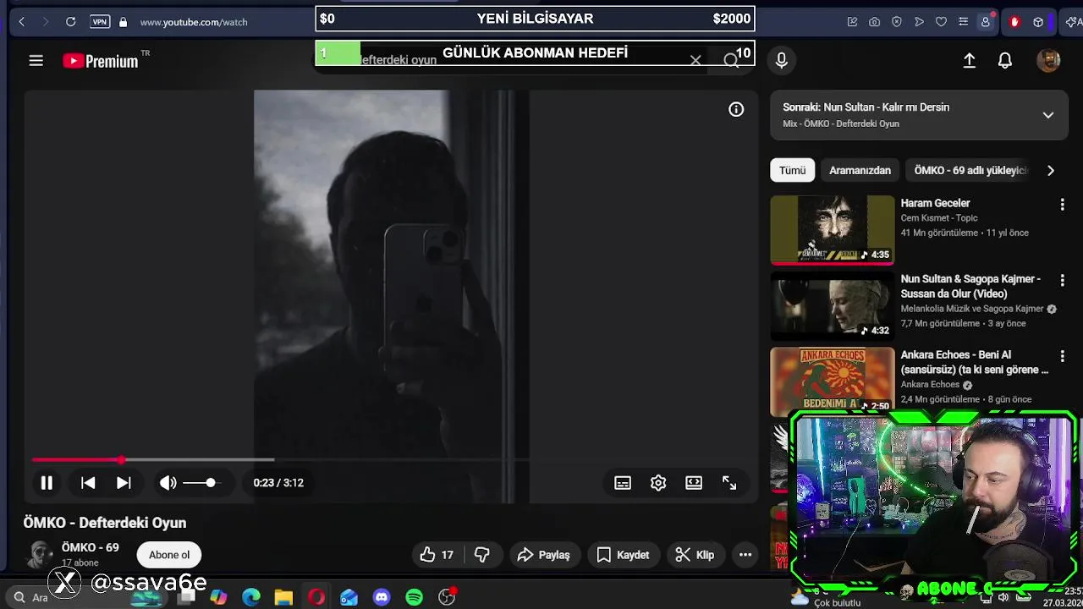The height and width of the screenshot is (609, 1083).
Task: Open the notifications bell
Action: [x=1005, y=60]
